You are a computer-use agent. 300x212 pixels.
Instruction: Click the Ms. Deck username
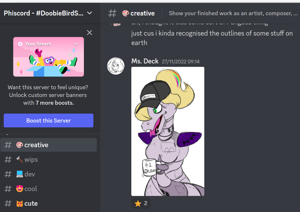[145, 61]
